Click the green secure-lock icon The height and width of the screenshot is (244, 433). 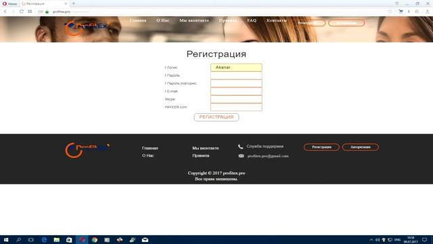[x=47, y=12]
